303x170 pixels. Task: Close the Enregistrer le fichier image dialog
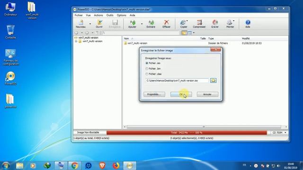[x=216, y=50]
